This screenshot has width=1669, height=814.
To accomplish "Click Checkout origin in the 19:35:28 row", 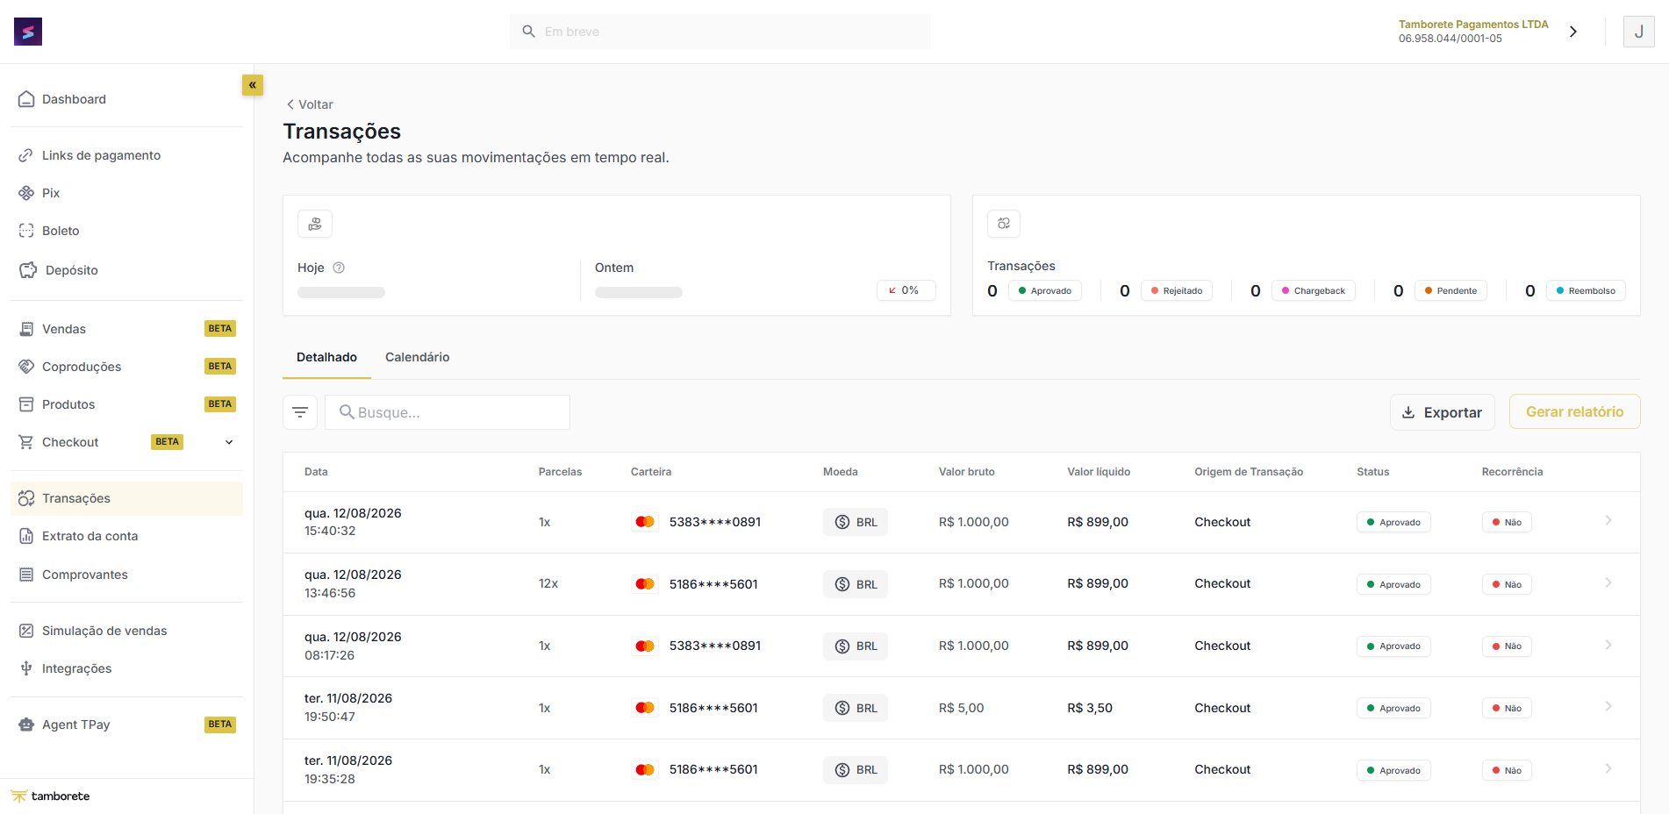I will [x=1222, y=769].
